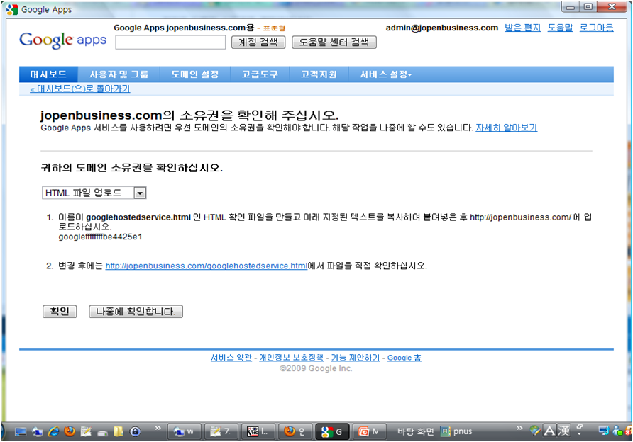
Task: Switch to the red 'M' taskbar window
Action: (370, 431)
